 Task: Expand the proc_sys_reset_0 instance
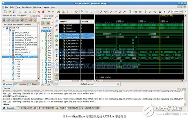(x=10, y=33)
